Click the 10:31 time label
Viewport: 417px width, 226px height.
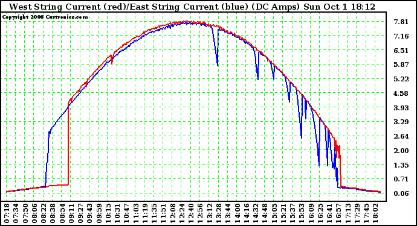tap(117, 213)
